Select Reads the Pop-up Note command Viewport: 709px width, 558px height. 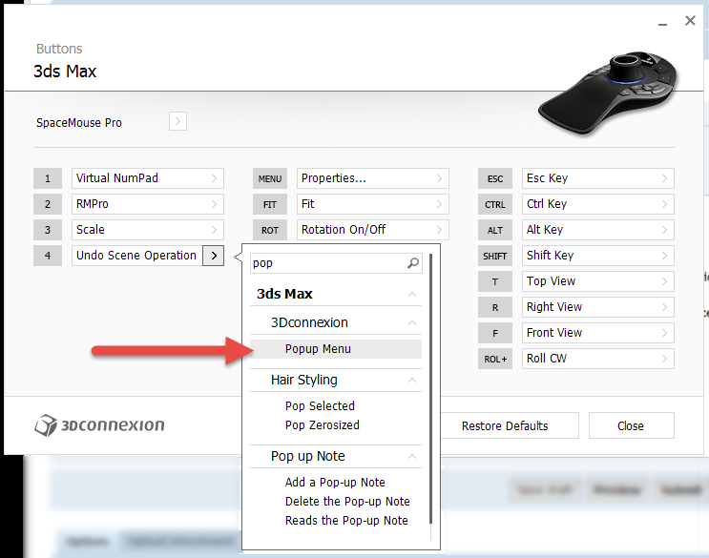(336, 521)
